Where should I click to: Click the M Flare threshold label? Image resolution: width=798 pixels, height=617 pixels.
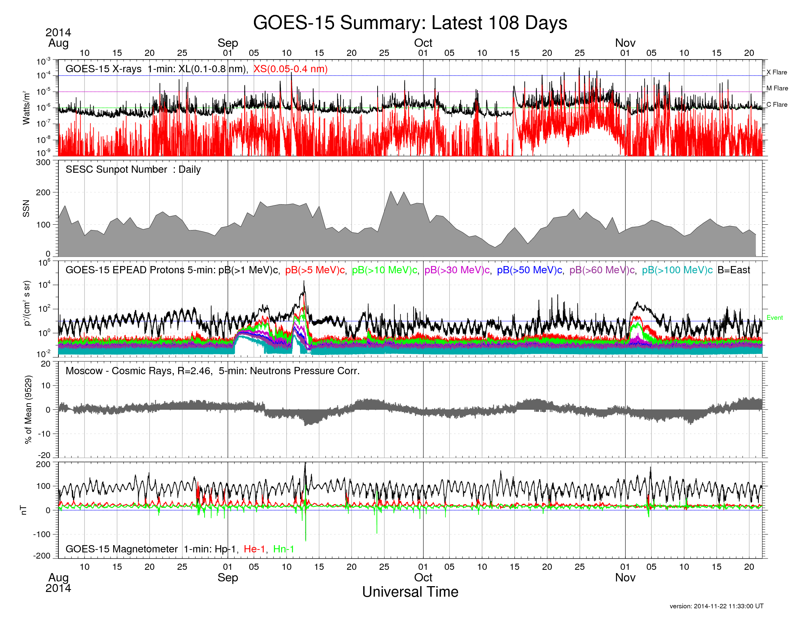[x=777, y=89]
